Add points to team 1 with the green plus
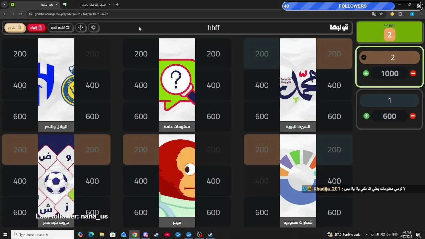 click(366, 116)
